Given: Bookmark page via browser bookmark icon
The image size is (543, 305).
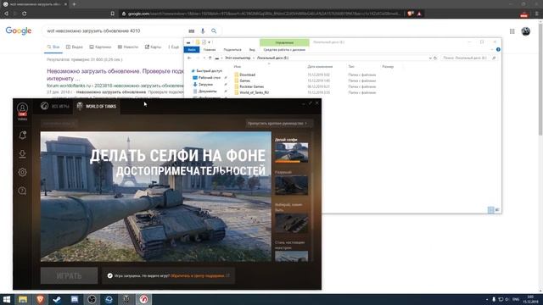Looking at the screenshot, I should tap(113, 14).
